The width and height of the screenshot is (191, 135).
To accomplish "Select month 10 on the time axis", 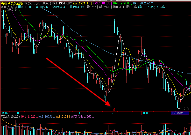I will 46,113.
